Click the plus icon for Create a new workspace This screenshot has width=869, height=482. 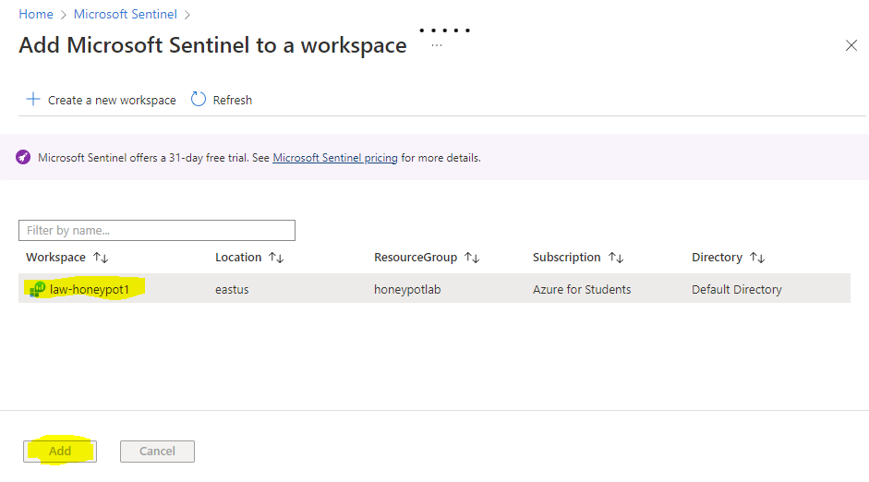(x=33, y=99)
